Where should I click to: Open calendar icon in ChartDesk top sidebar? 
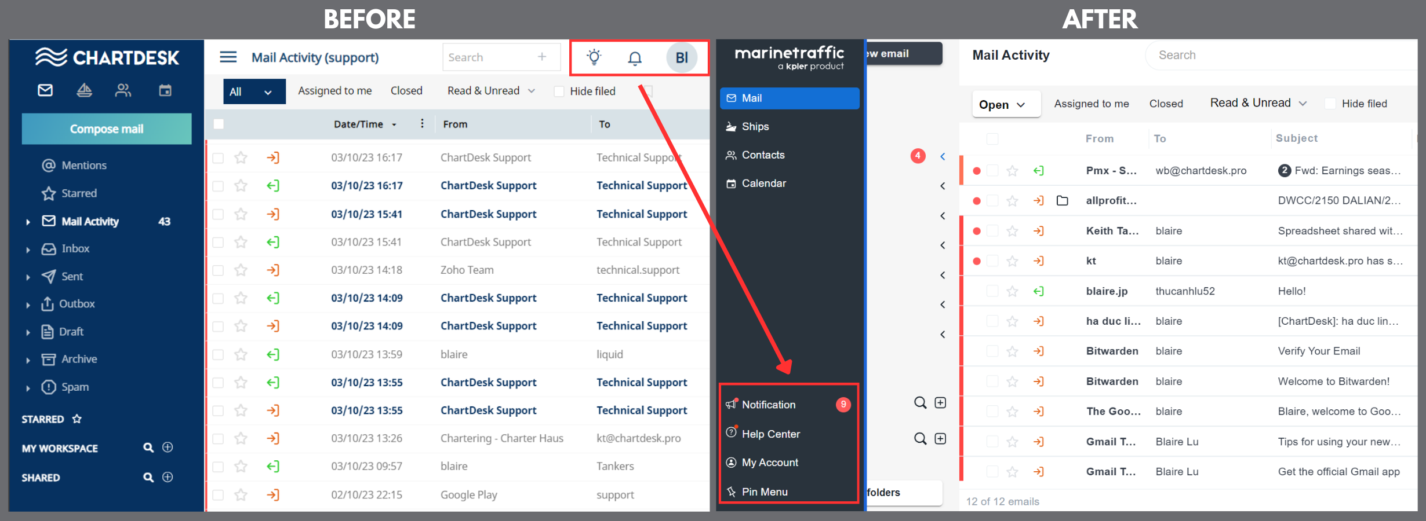click(x=165, y=90)
